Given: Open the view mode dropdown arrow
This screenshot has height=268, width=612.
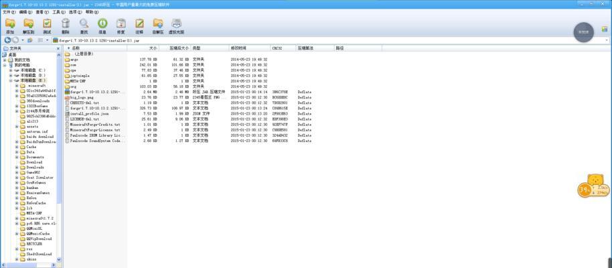Looking at the screenshot, I should click(48, 40).
